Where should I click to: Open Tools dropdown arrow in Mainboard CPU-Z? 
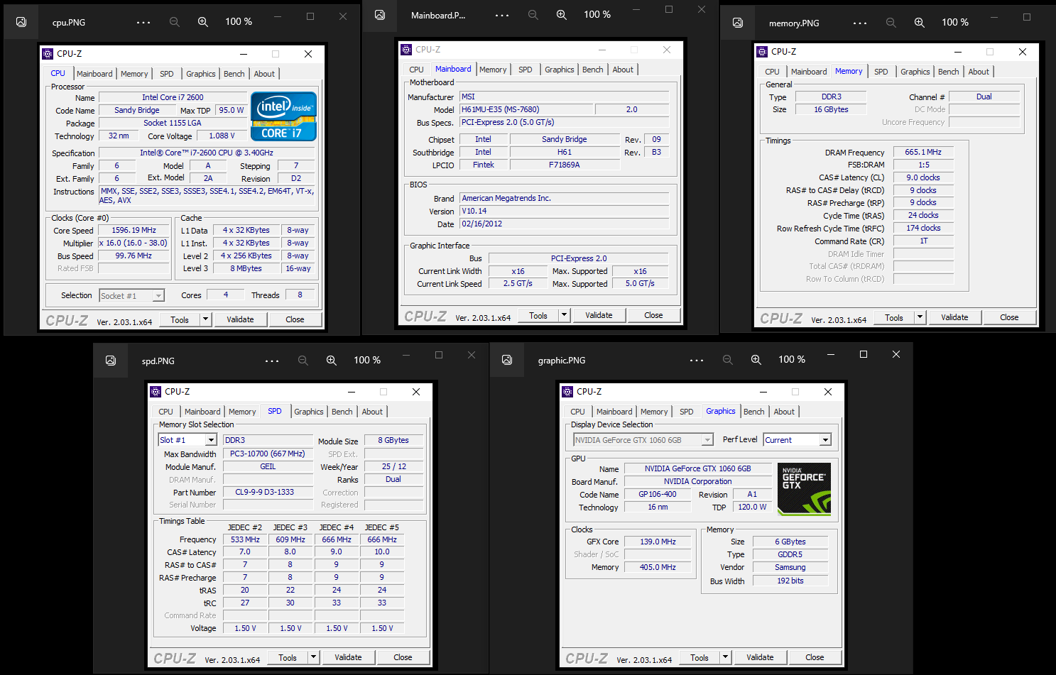pos(564,315)
